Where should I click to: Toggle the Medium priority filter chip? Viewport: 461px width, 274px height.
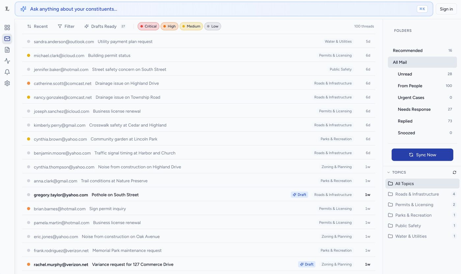pos(191,26)
